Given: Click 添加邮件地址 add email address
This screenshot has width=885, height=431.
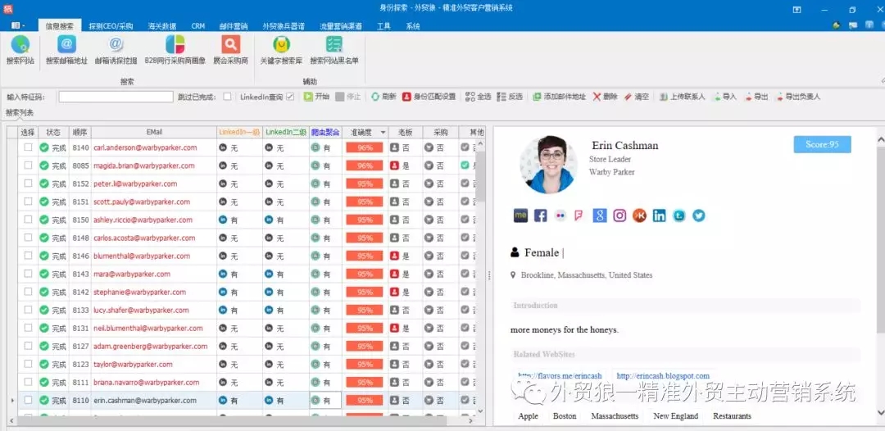Looking at the screenshot, I should pos(560,97).
